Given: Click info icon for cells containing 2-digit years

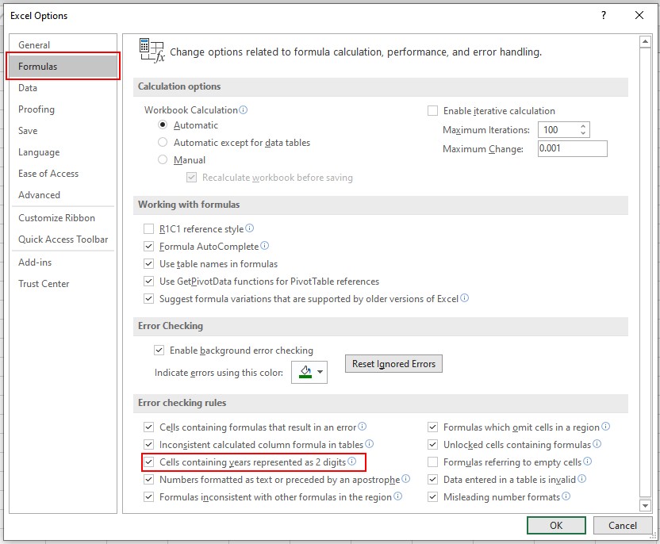Looking at the screenshot, I should point(352,462).
